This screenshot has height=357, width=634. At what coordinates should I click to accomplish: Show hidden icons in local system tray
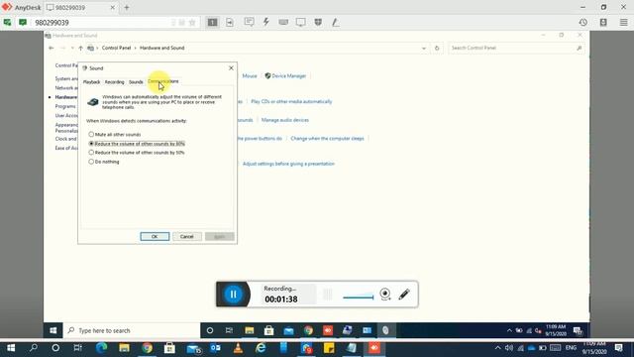coord(497,348)
